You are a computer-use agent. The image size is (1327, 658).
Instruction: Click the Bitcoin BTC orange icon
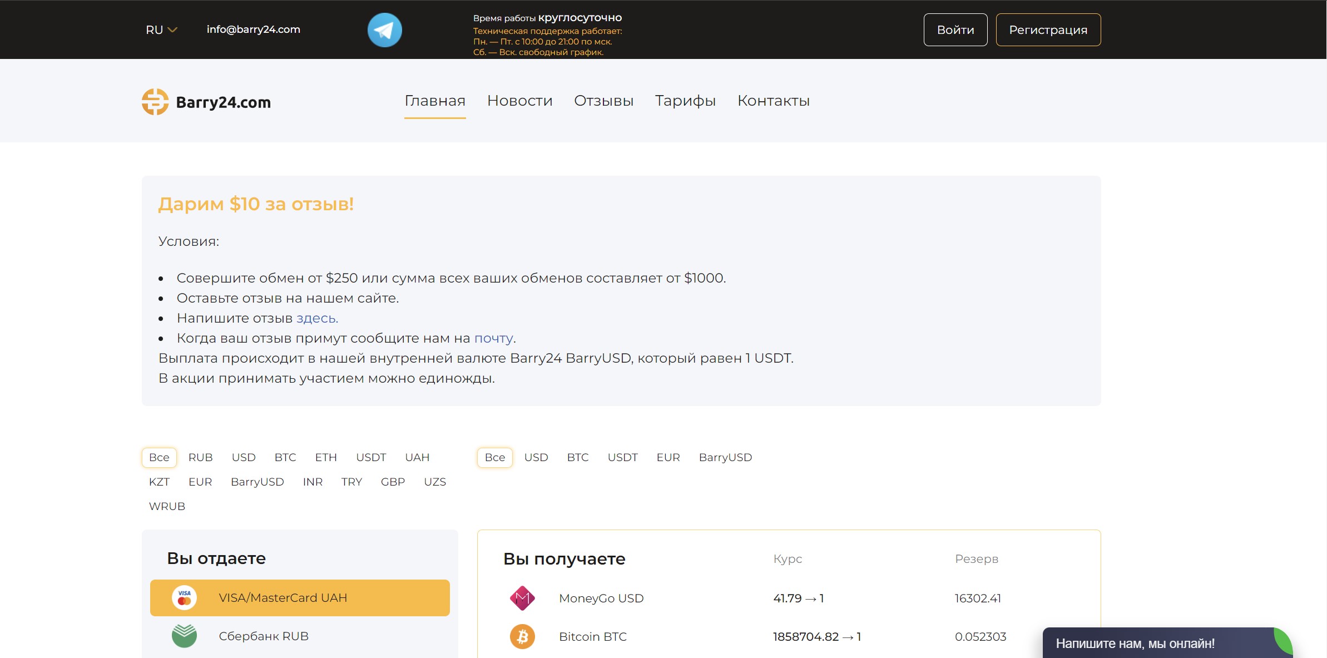click(522, 636)
